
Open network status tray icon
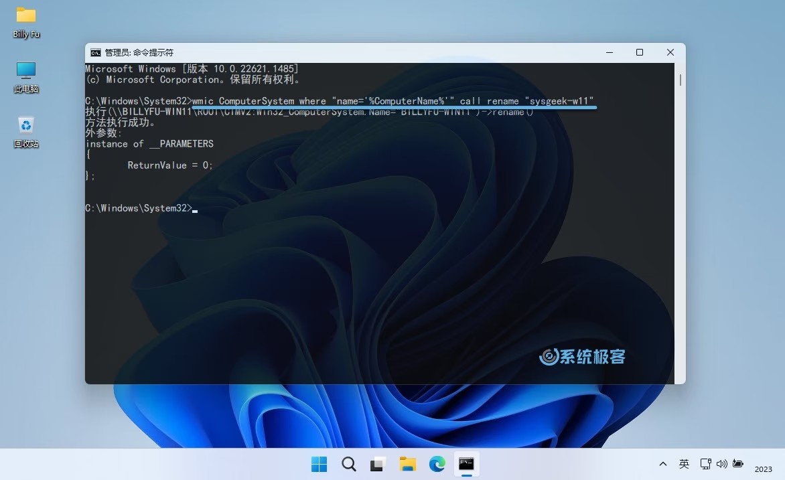click(705, 464)
